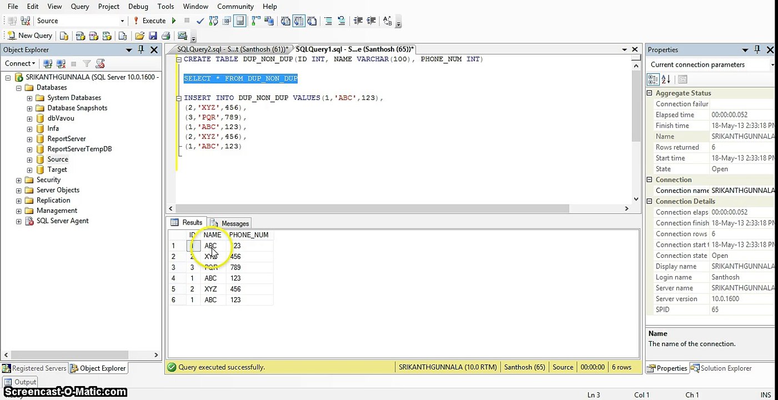Click the Parse checkmark icon
The height and width of the screenshot is (400, 778).
200,21
